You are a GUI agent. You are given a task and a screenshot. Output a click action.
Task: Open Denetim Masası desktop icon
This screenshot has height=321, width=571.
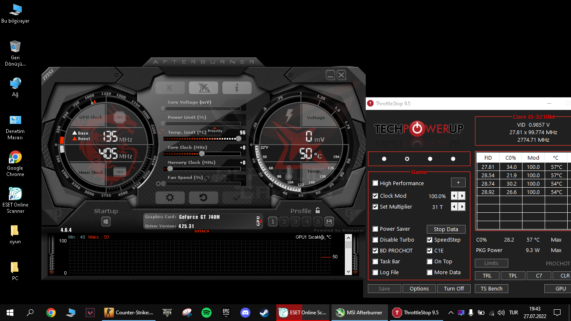(x=15, y=127)
